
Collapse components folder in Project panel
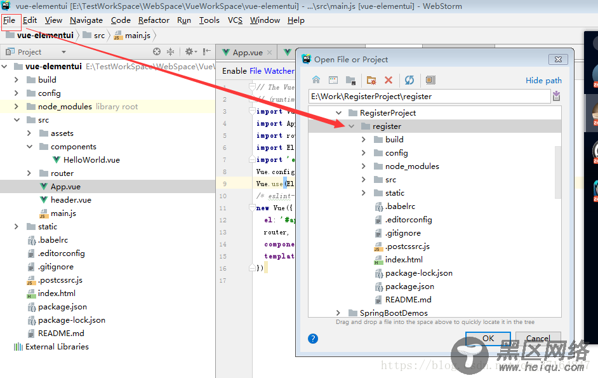30,147
